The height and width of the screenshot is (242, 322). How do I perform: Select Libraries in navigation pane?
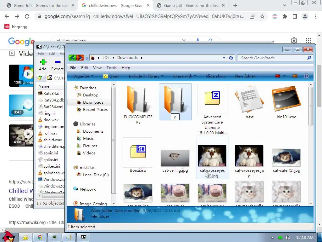[x=87, y=124]
